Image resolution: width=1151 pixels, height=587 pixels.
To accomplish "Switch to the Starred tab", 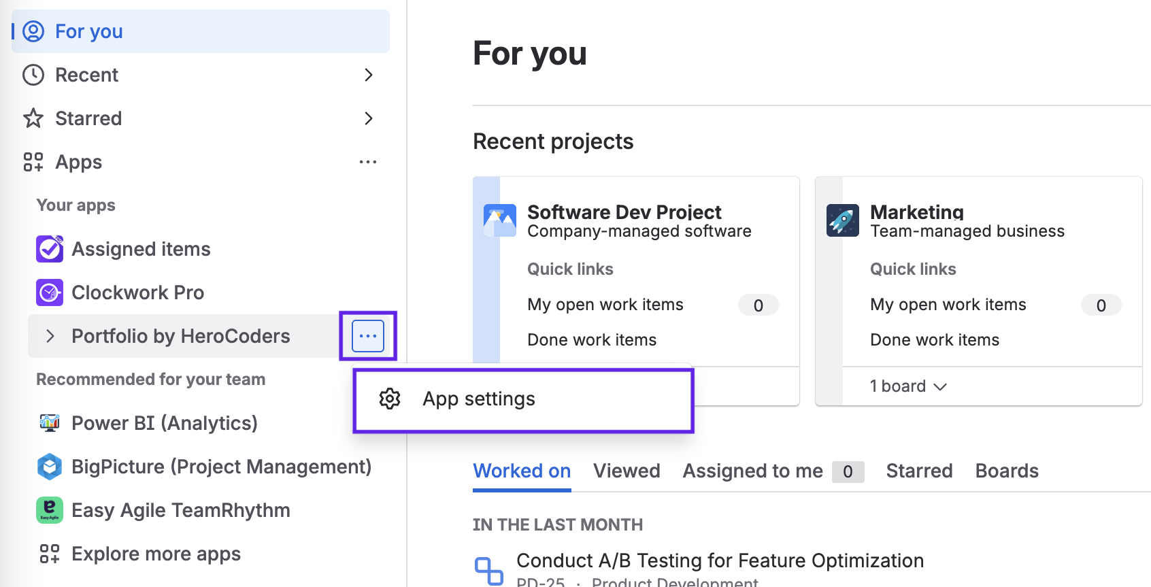I will tap(919, 471).
